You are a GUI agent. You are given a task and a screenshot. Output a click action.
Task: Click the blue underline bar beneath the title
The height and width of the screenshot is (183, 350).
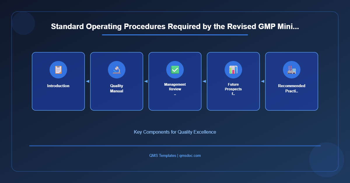click(x=175, y=35)
